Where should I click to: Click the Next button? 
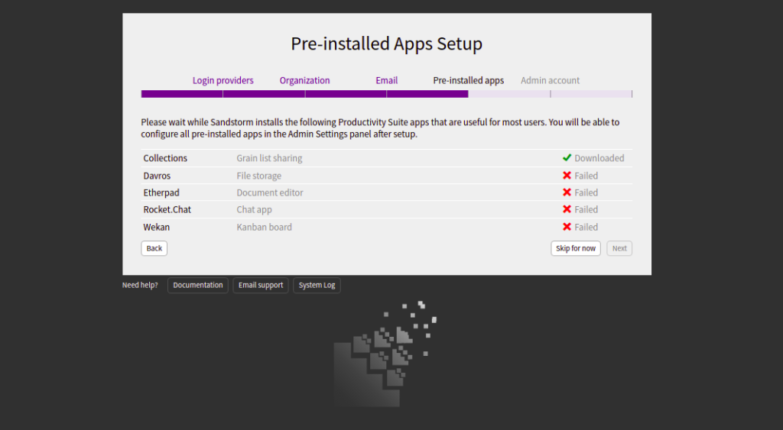coord(619,248)
